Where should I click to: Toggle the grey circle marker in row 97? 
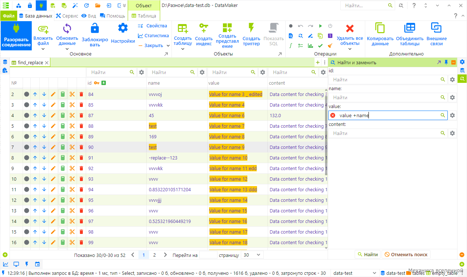[x=27, y=221]
